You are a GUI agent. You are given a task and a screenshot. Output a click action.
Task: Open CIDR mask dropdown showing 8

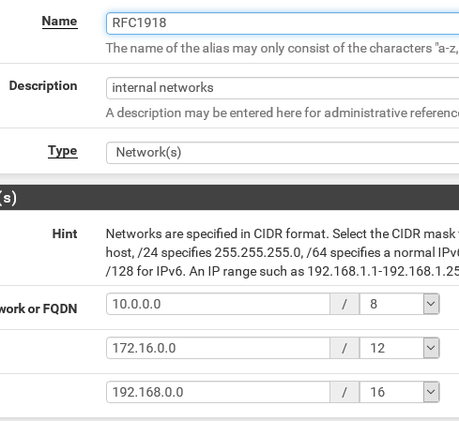coord(400,304)
